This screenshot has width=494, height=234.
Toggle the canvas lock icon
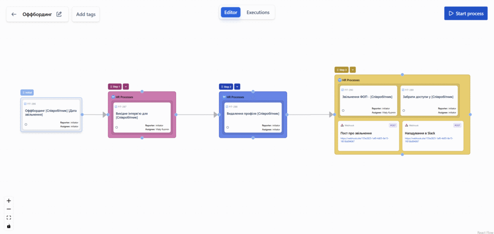(9, 226)
